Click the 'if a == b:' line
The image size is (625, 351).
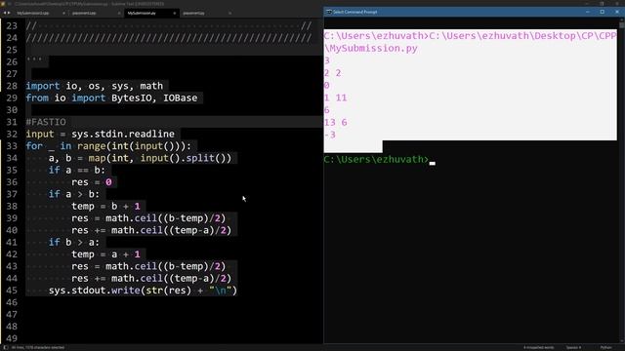click(x=77, y=171)
